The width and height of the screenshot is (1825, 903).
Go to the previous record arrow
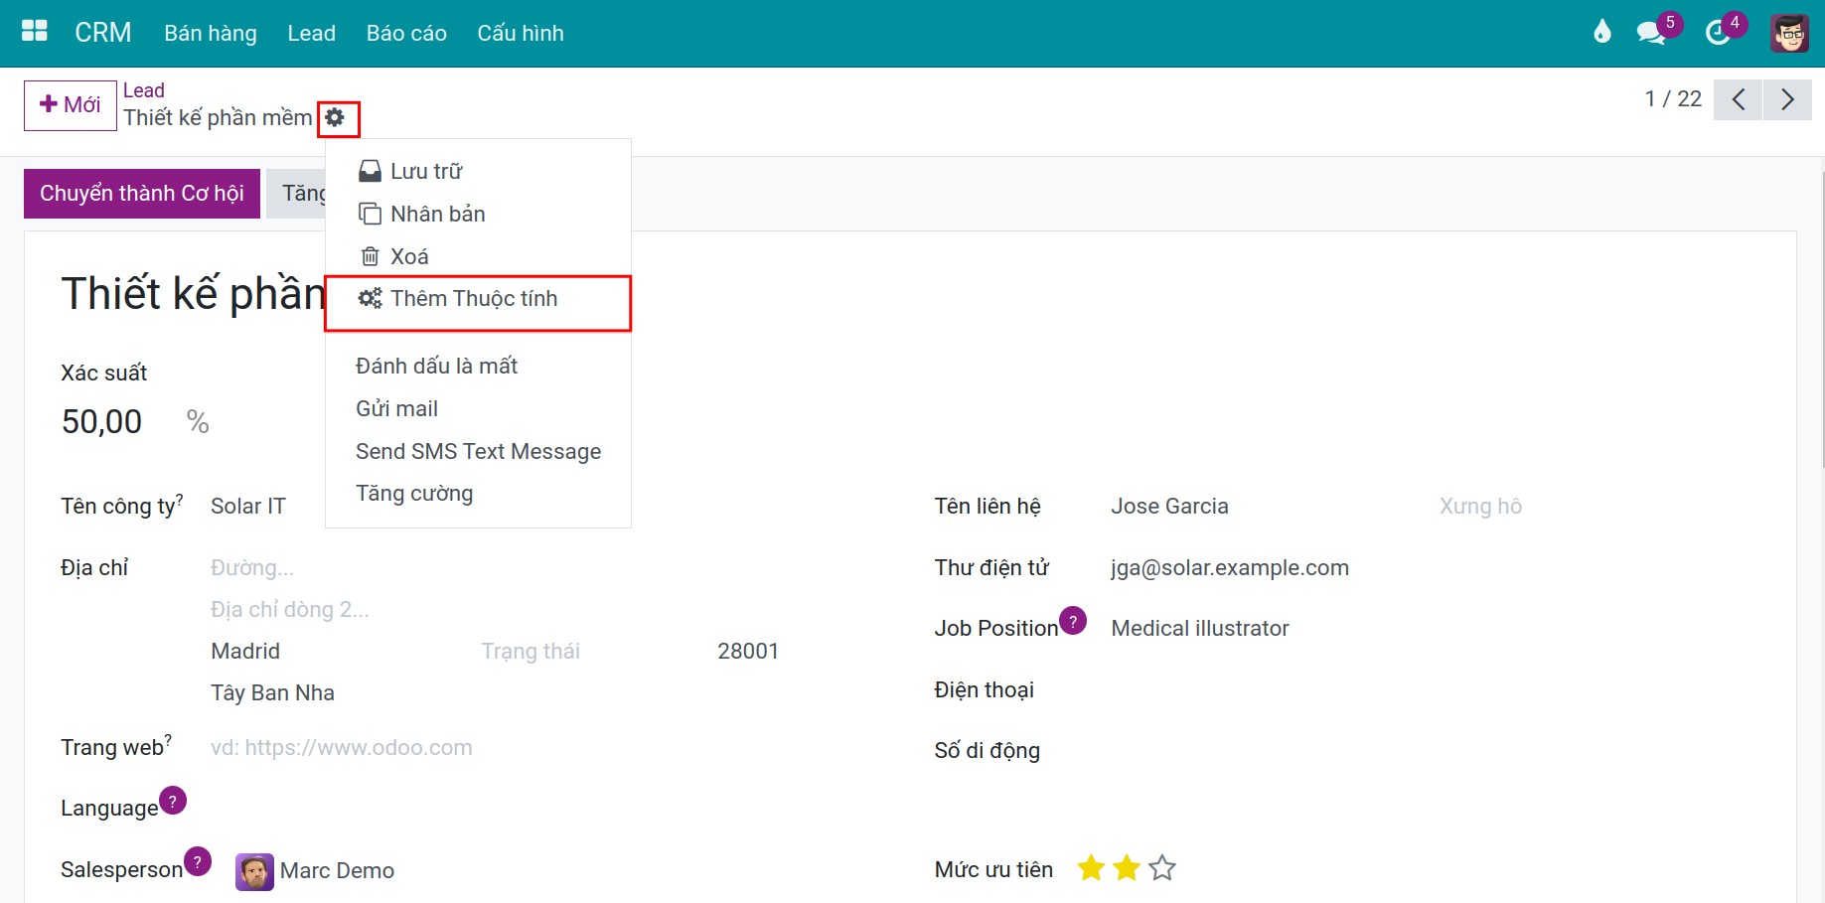pyautogui.click(x=1739, y=99)
